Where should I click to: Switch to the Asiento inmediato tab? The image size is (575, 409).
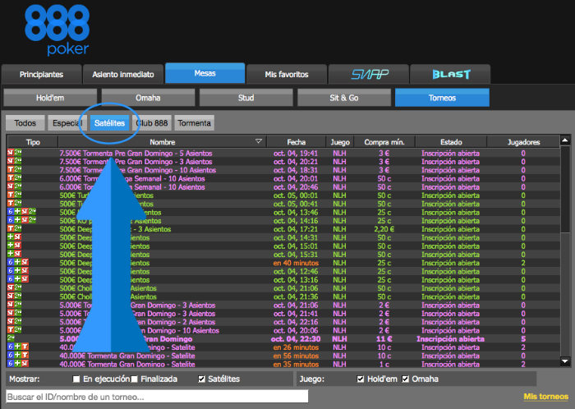(123, 75)
